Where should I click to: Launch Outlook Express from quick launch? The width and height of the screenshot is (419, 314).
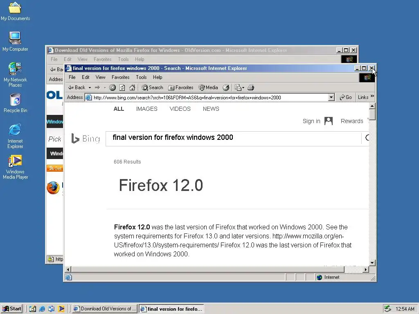click(x=51, y=309)
